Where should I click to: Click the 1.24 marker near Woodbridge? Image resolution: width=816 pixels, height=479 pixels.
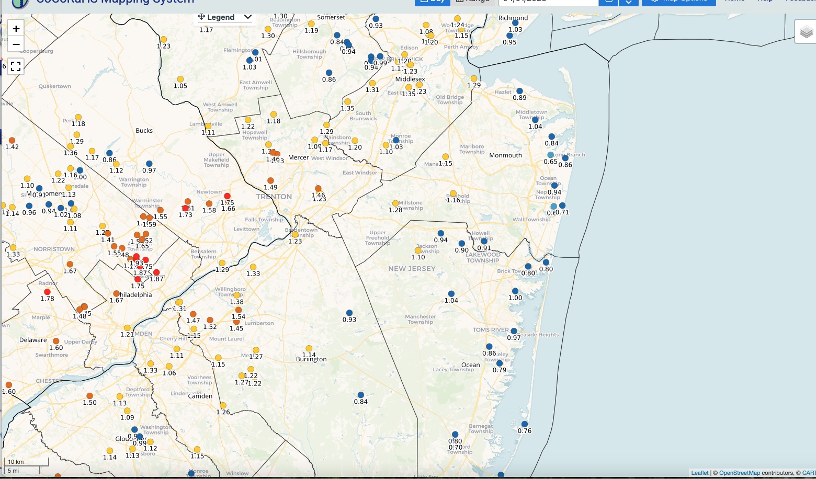(457, 19)
